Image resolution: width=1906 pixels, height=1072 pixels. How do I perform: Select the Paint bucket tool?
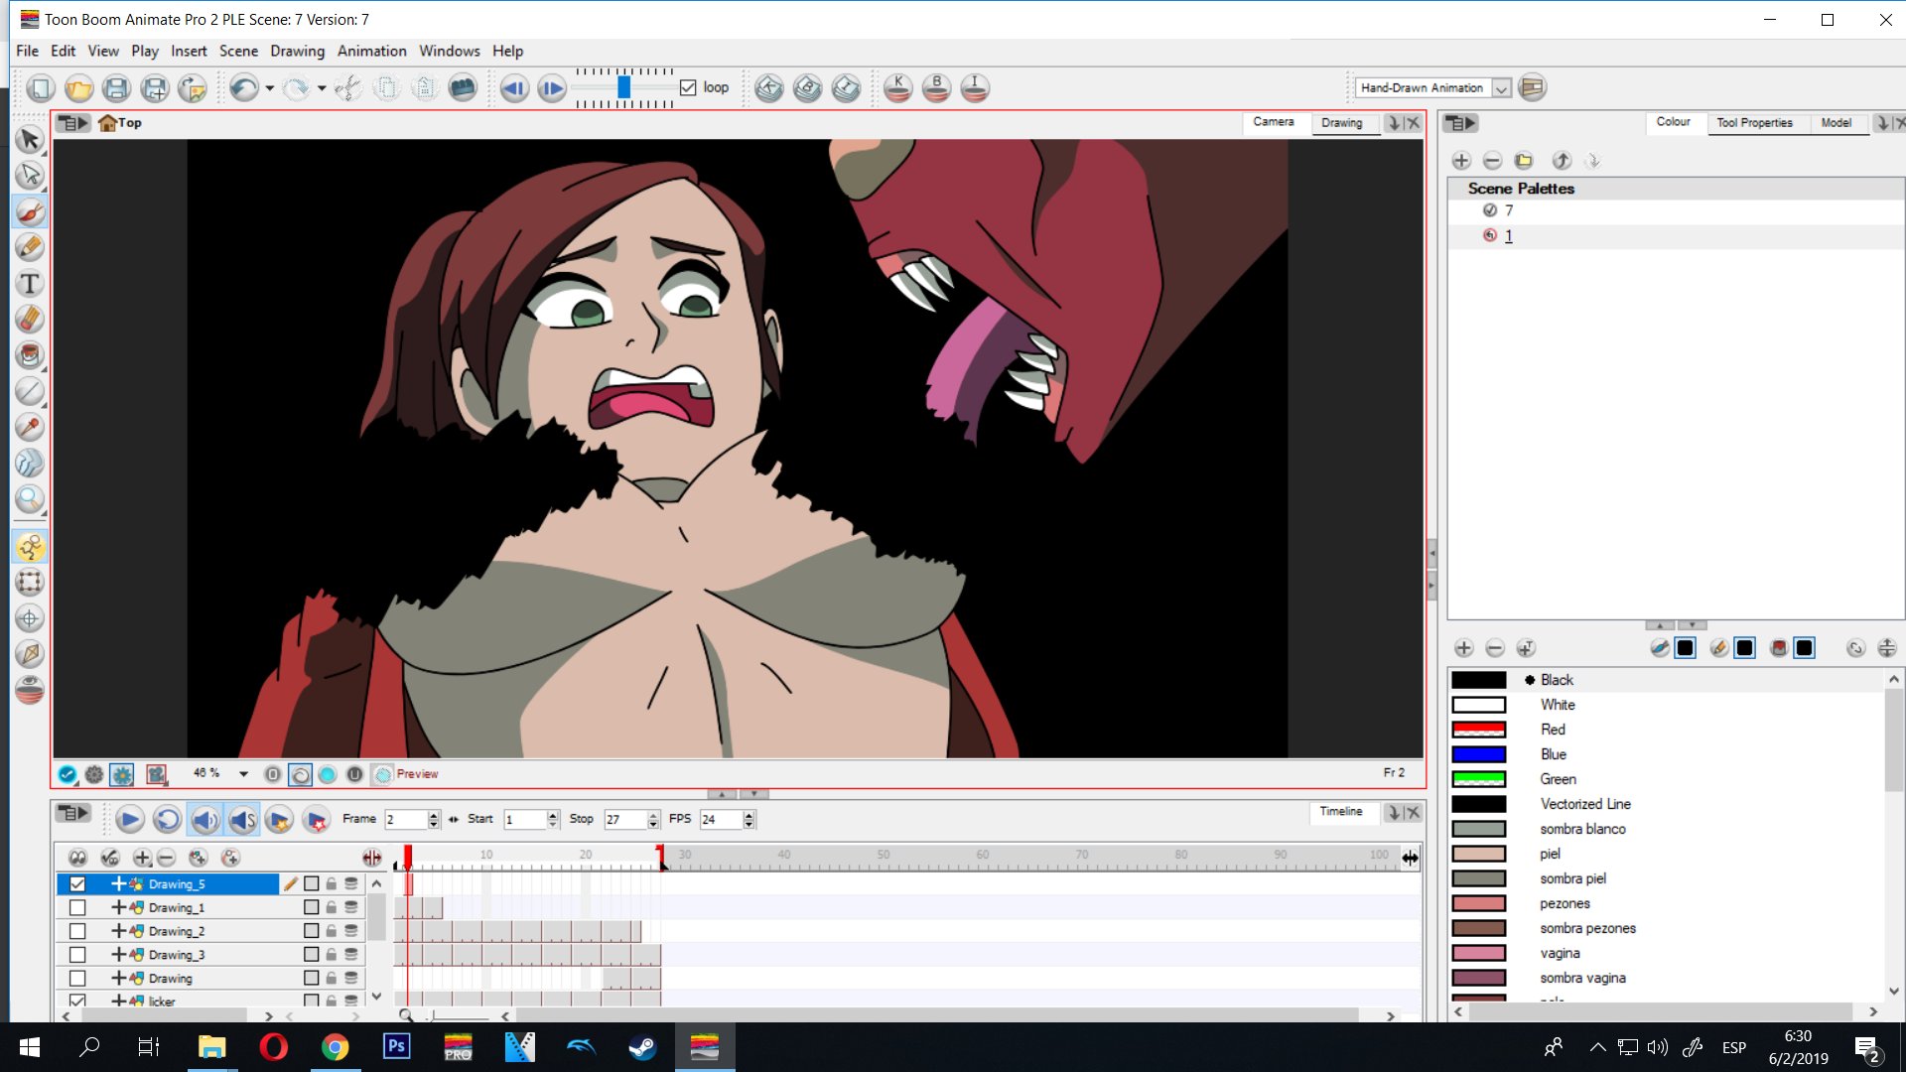tap(30, 355)
